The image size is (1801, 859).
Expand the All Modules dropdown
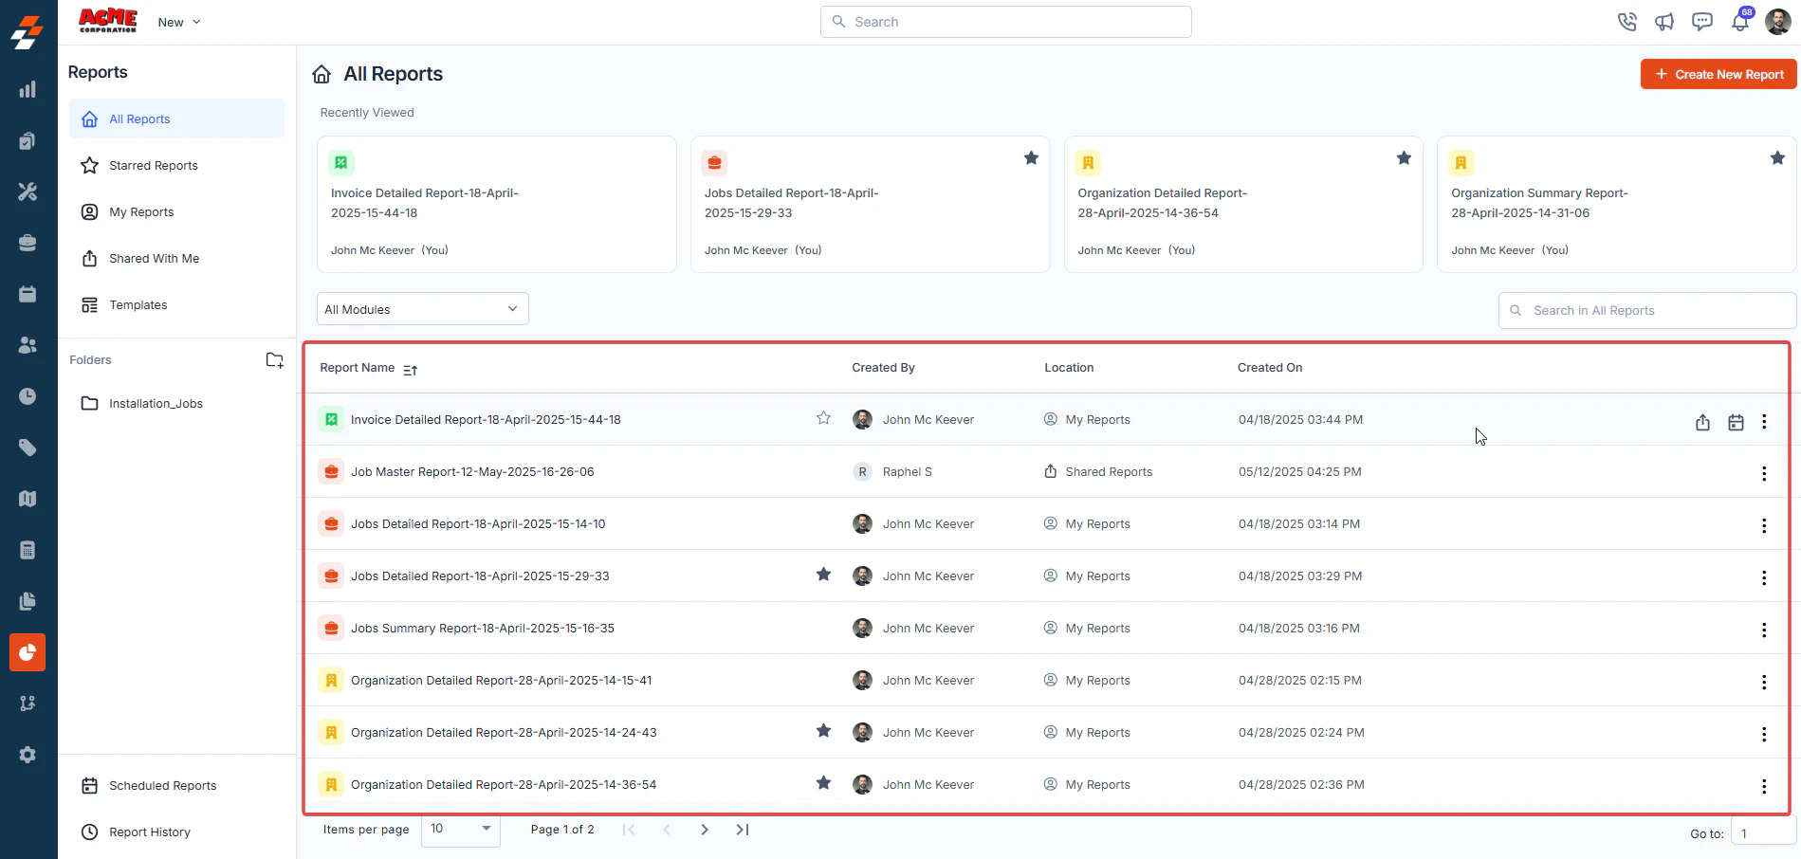pyautogui.click(x=422, y=309)
